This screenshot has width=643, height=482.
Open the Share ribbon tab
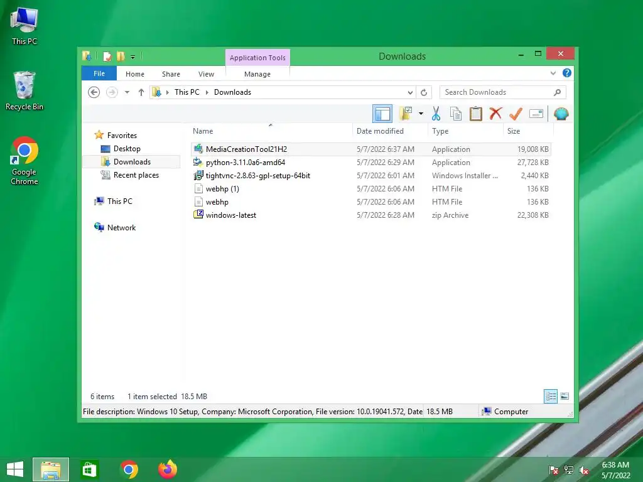[171, 74]
